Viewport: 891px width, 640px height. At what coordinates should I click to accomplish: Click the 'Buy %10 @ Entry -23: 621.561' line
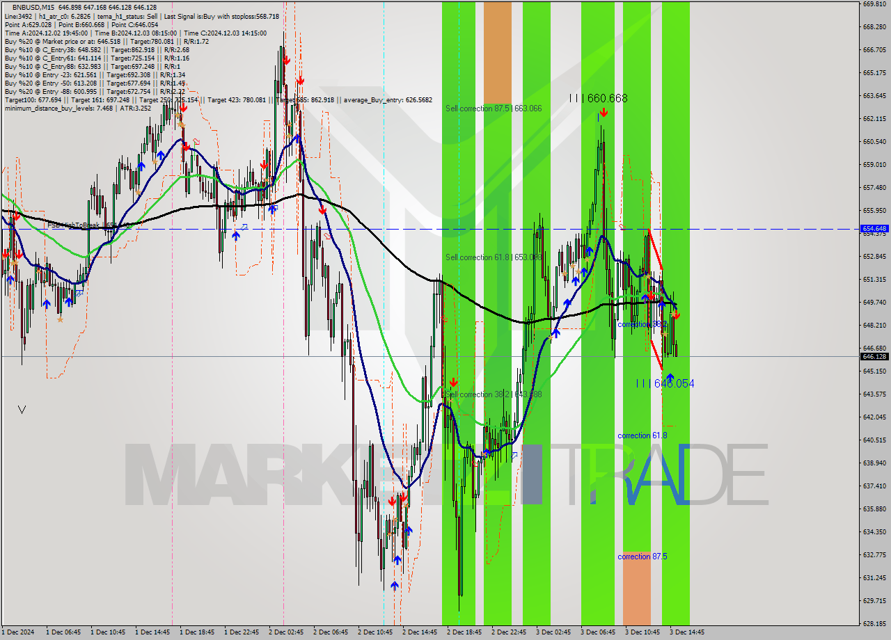(x=94, y=74)
